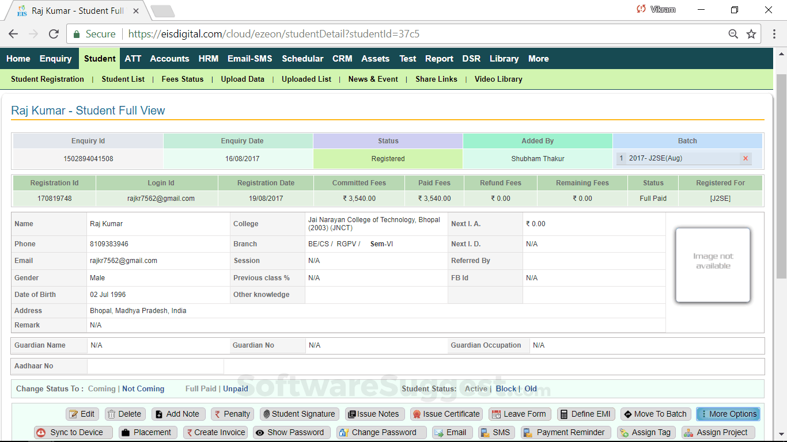
Task: Click the Create Invoice rupee icon
Action: point(189,433)
